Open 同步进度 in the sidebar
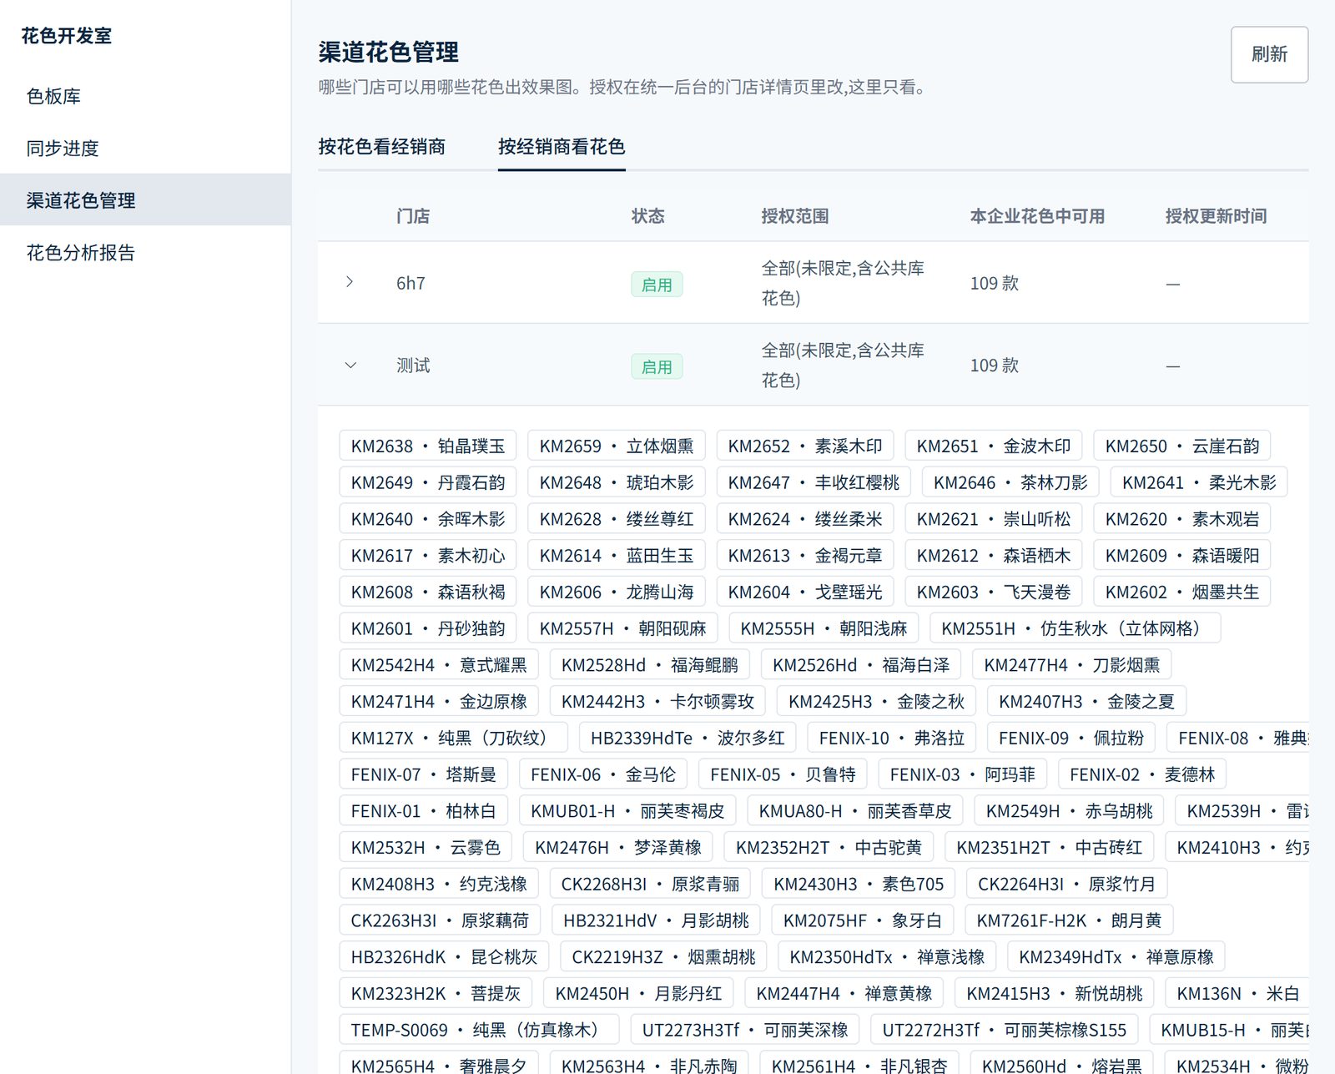 [145, 148]
